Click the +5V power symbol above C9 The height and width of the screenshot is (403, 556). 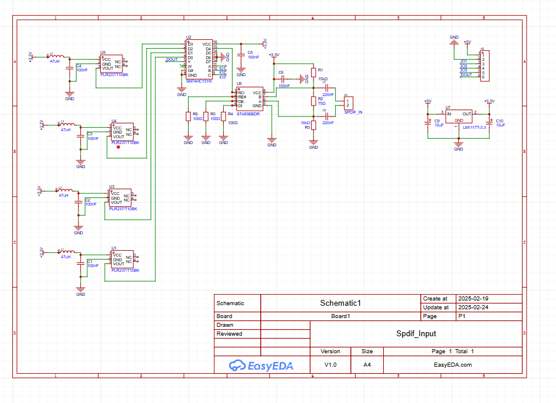[428, 102]
